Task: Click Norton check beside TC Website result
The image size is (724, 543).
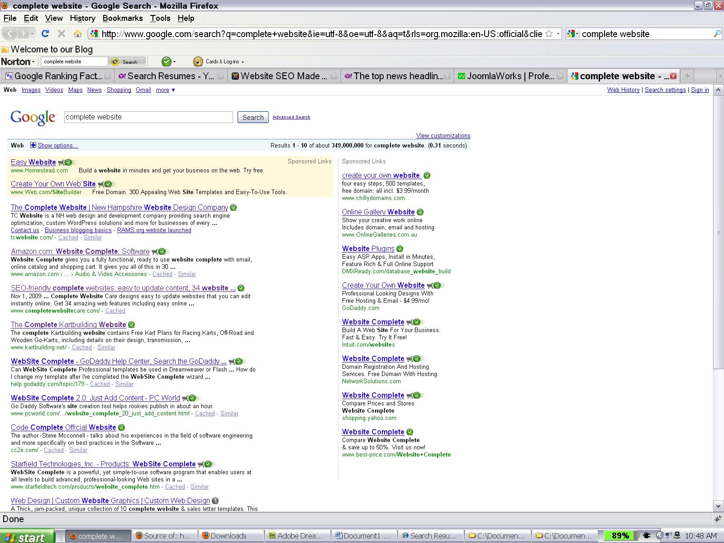Action: click(233, 207)
